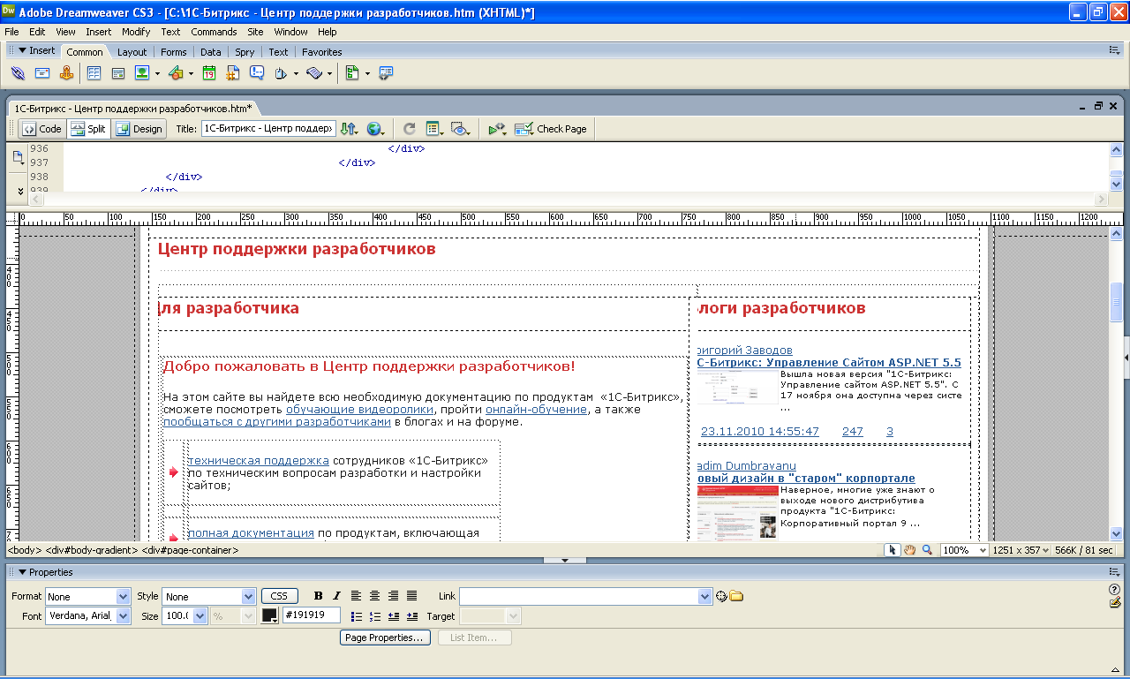The image size is (1130, 679).
Task: Align text center
Action: [374, 596]
